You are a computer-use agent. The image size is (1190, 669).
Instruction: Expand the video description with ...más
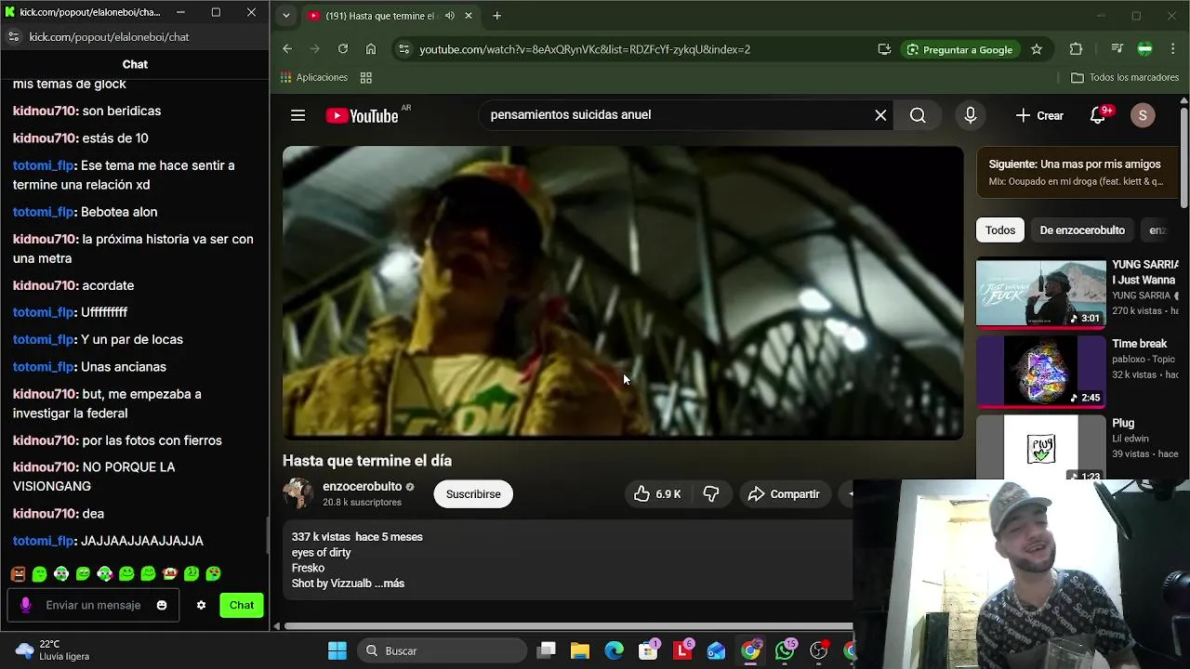point(390,584)
